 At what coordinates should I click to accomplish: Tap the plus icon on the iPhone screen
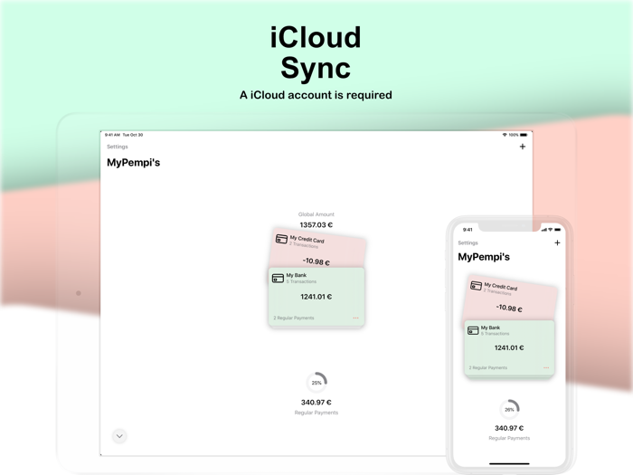point(557,242)
